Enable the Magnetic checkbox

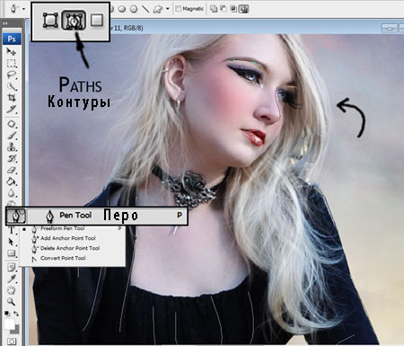pyautogui.click(x=179, y=9)
